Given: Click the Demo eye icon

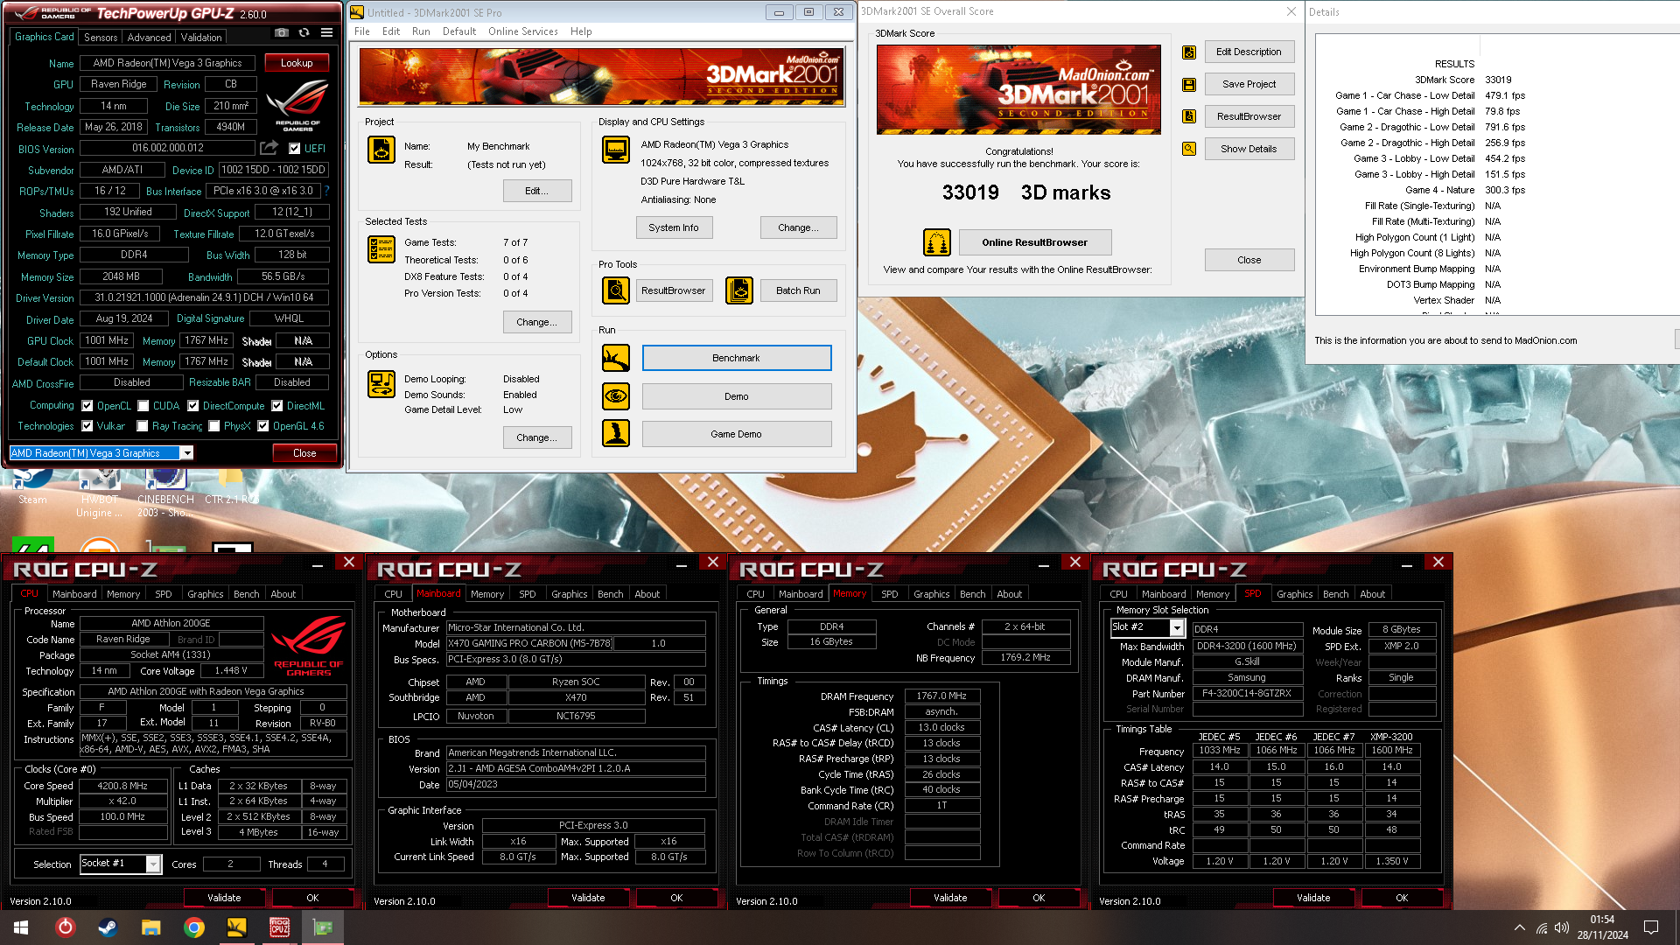Looking at the screenshot, I should click(616, 396).
